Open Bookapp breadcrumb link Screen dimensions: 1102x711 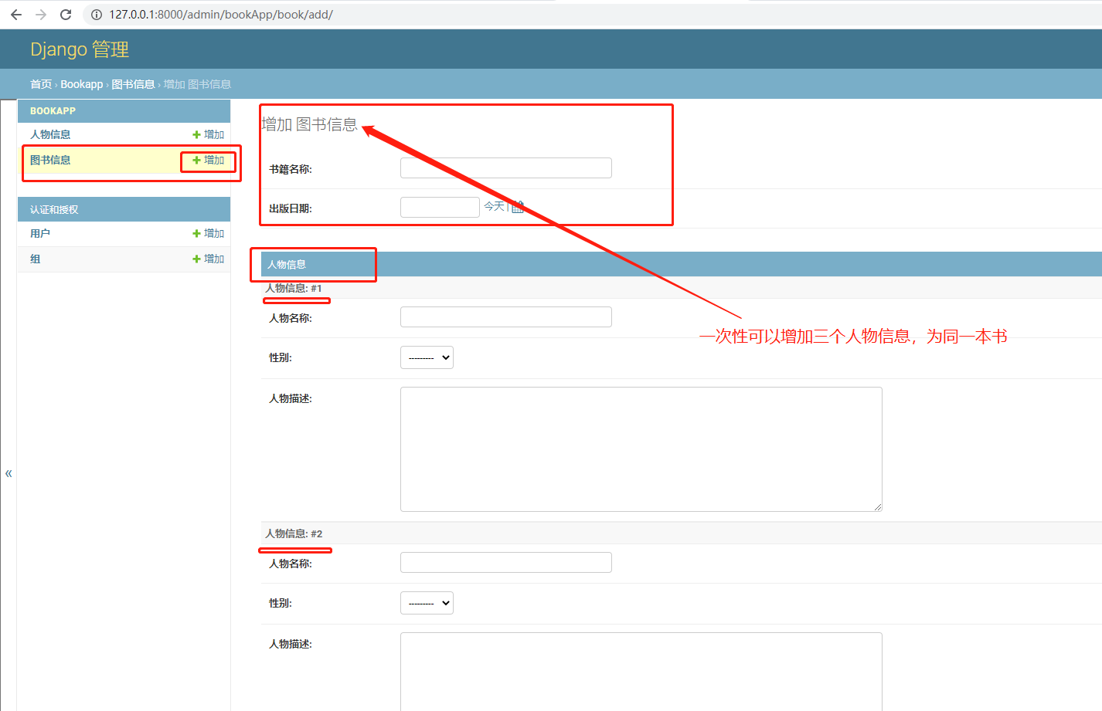pyautogui.click(x=82, y=84)
